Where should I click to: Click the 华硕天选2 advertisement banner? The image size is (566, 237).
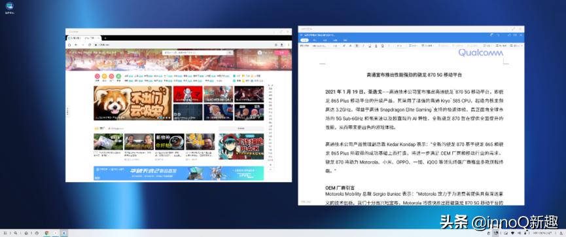179,173
